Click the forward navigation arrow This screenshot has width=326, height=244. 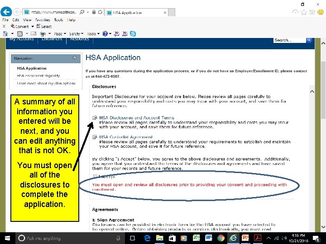[17, 12]
